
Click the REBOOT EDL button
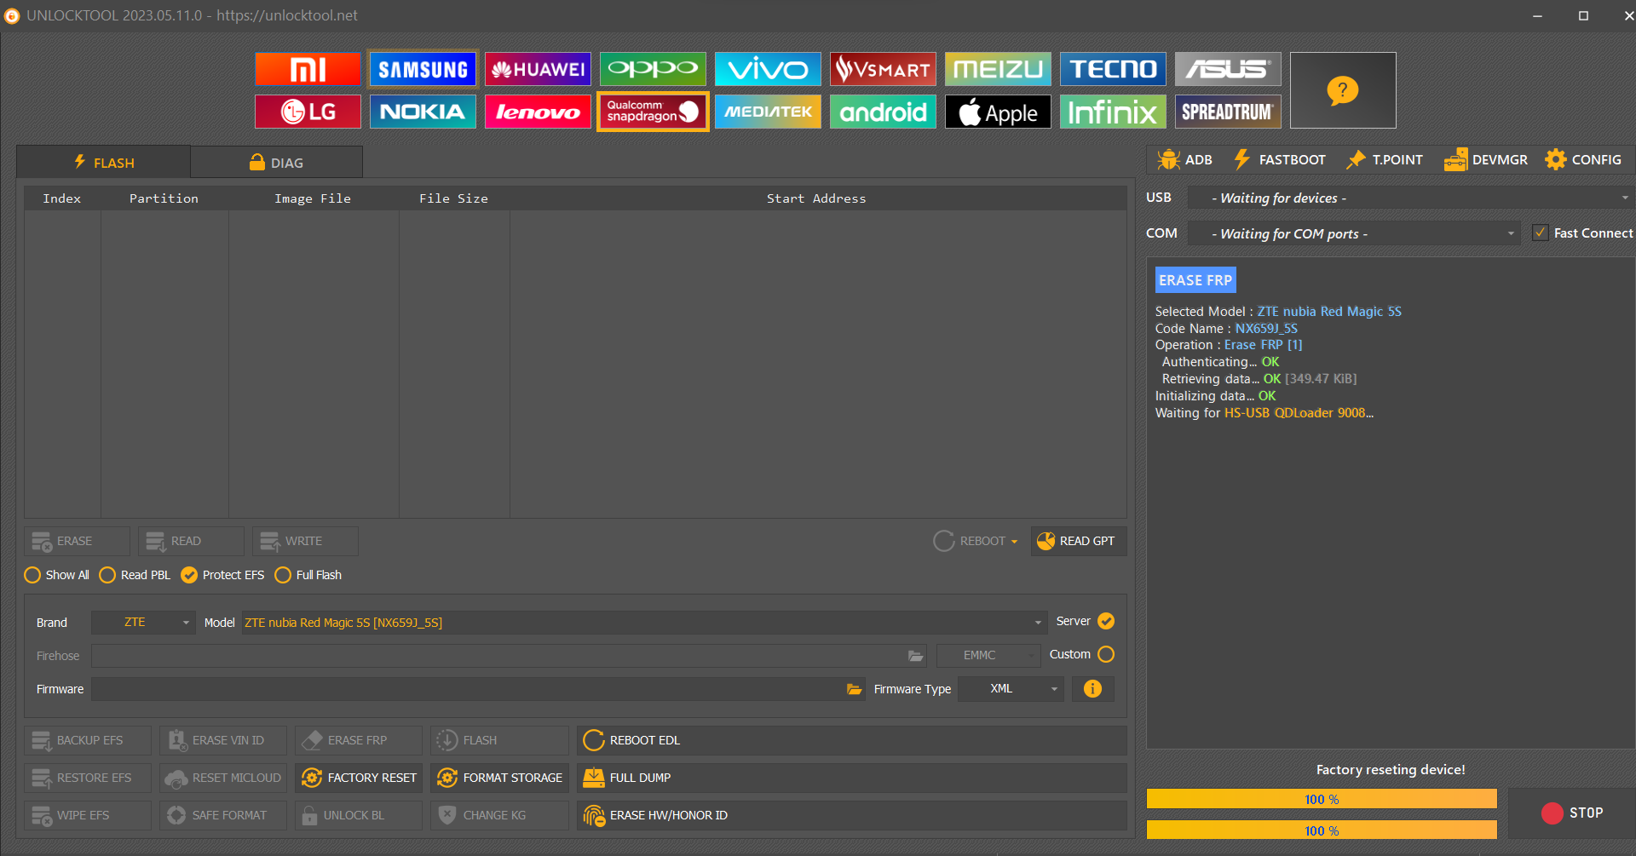coord(851,740)
